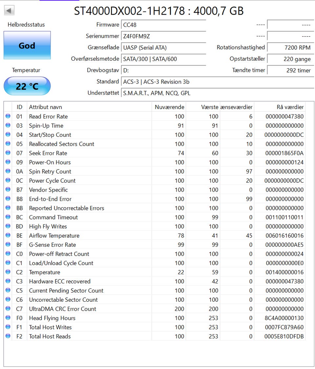Click the back arrow disk navigation button
The width and height of the screenshot is (315, 369).
(9, 10)
